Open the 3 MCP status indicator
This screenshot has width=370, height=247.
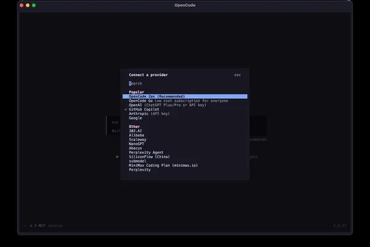(38, 226)
